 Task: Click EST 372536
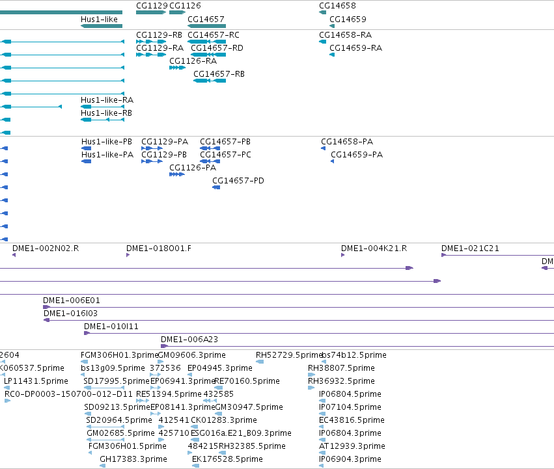156,375
